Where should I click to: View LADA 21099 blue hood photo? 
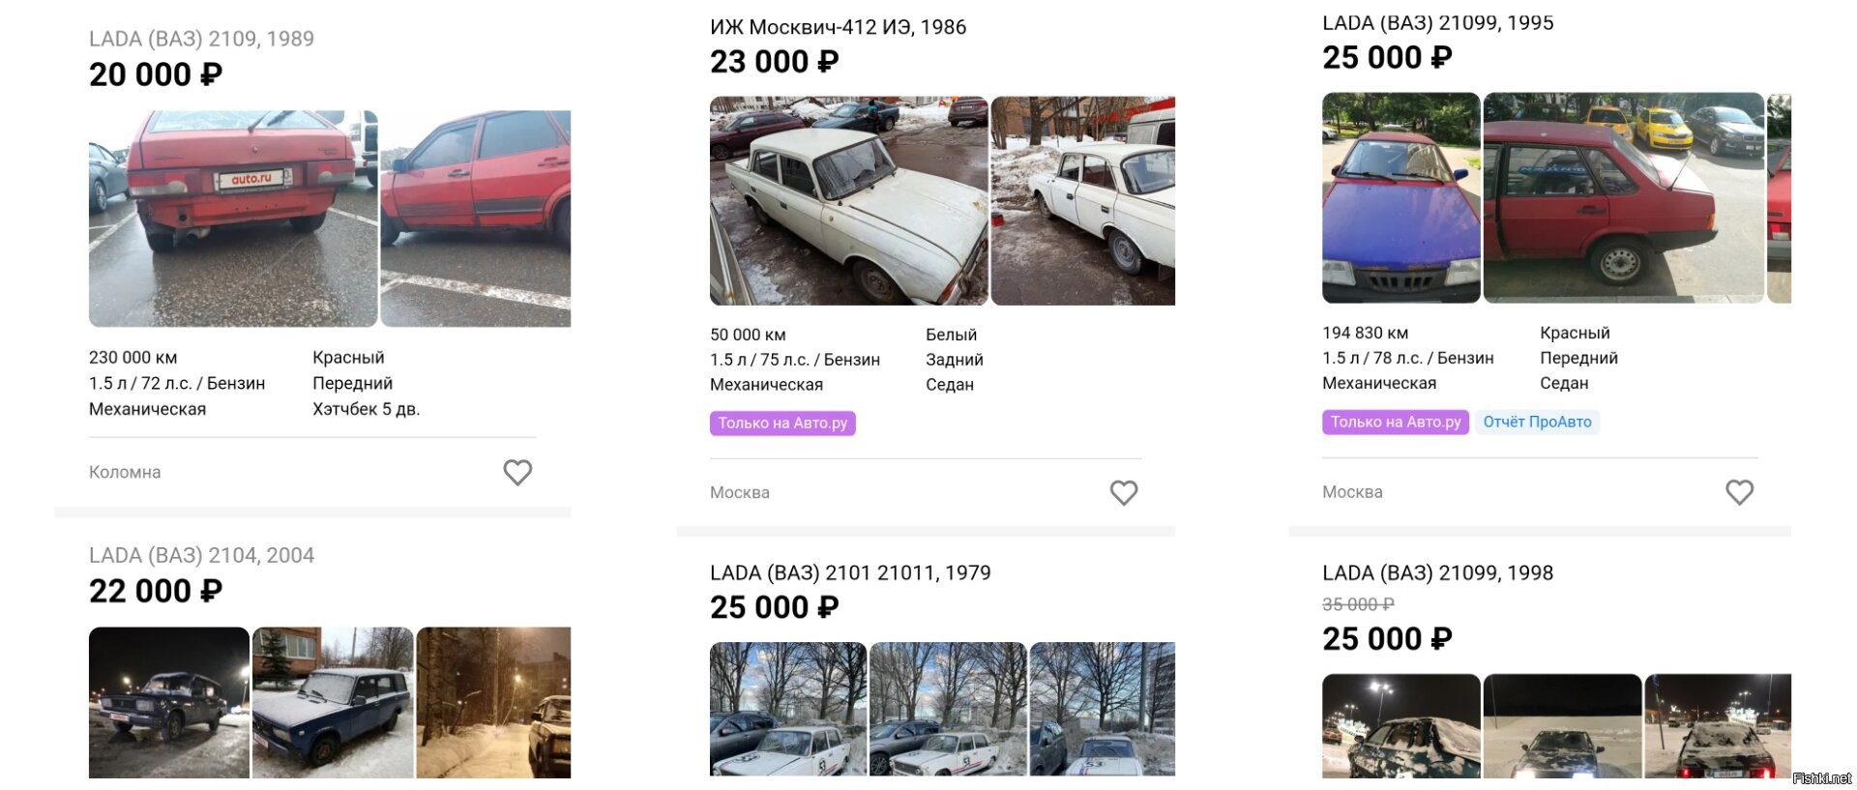[x=1400, y=197]
